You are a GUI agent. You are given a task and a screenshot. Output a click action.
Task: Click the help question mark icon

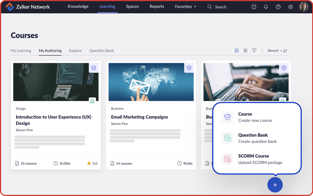(278, 7)
